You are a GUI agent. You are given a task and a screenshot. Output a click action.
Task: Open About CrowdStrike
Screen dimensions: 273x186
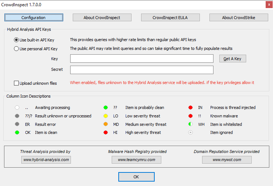click(x=239, y=18)
